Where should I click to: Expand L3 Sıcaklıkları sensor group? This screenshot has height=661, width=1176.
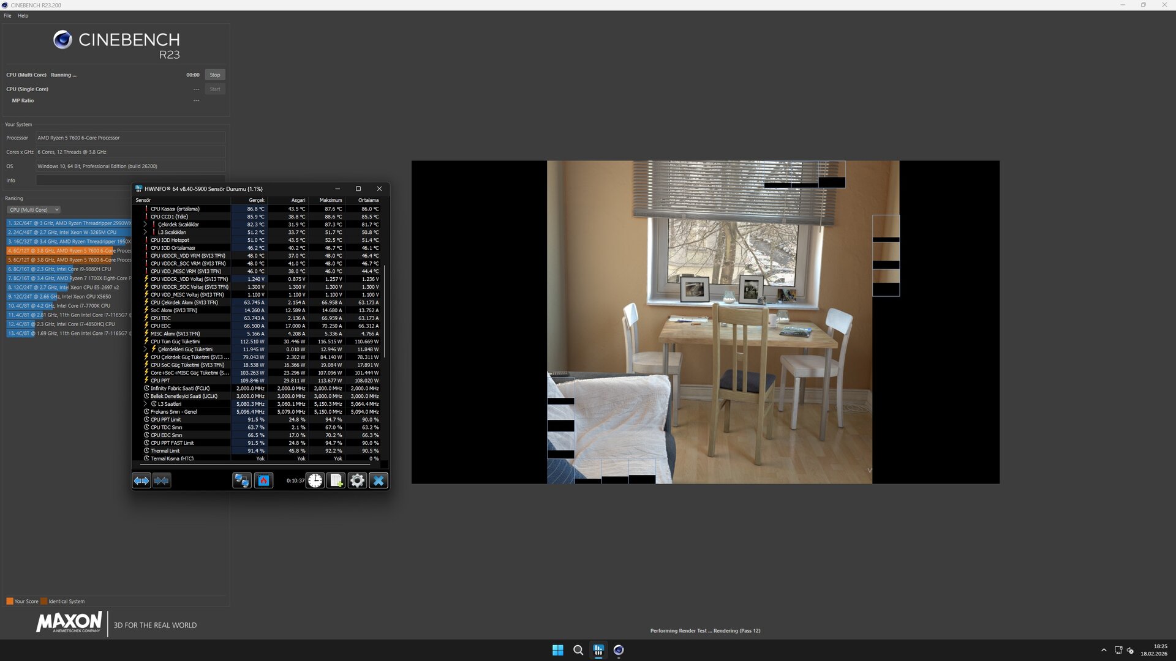pos(146,233)
